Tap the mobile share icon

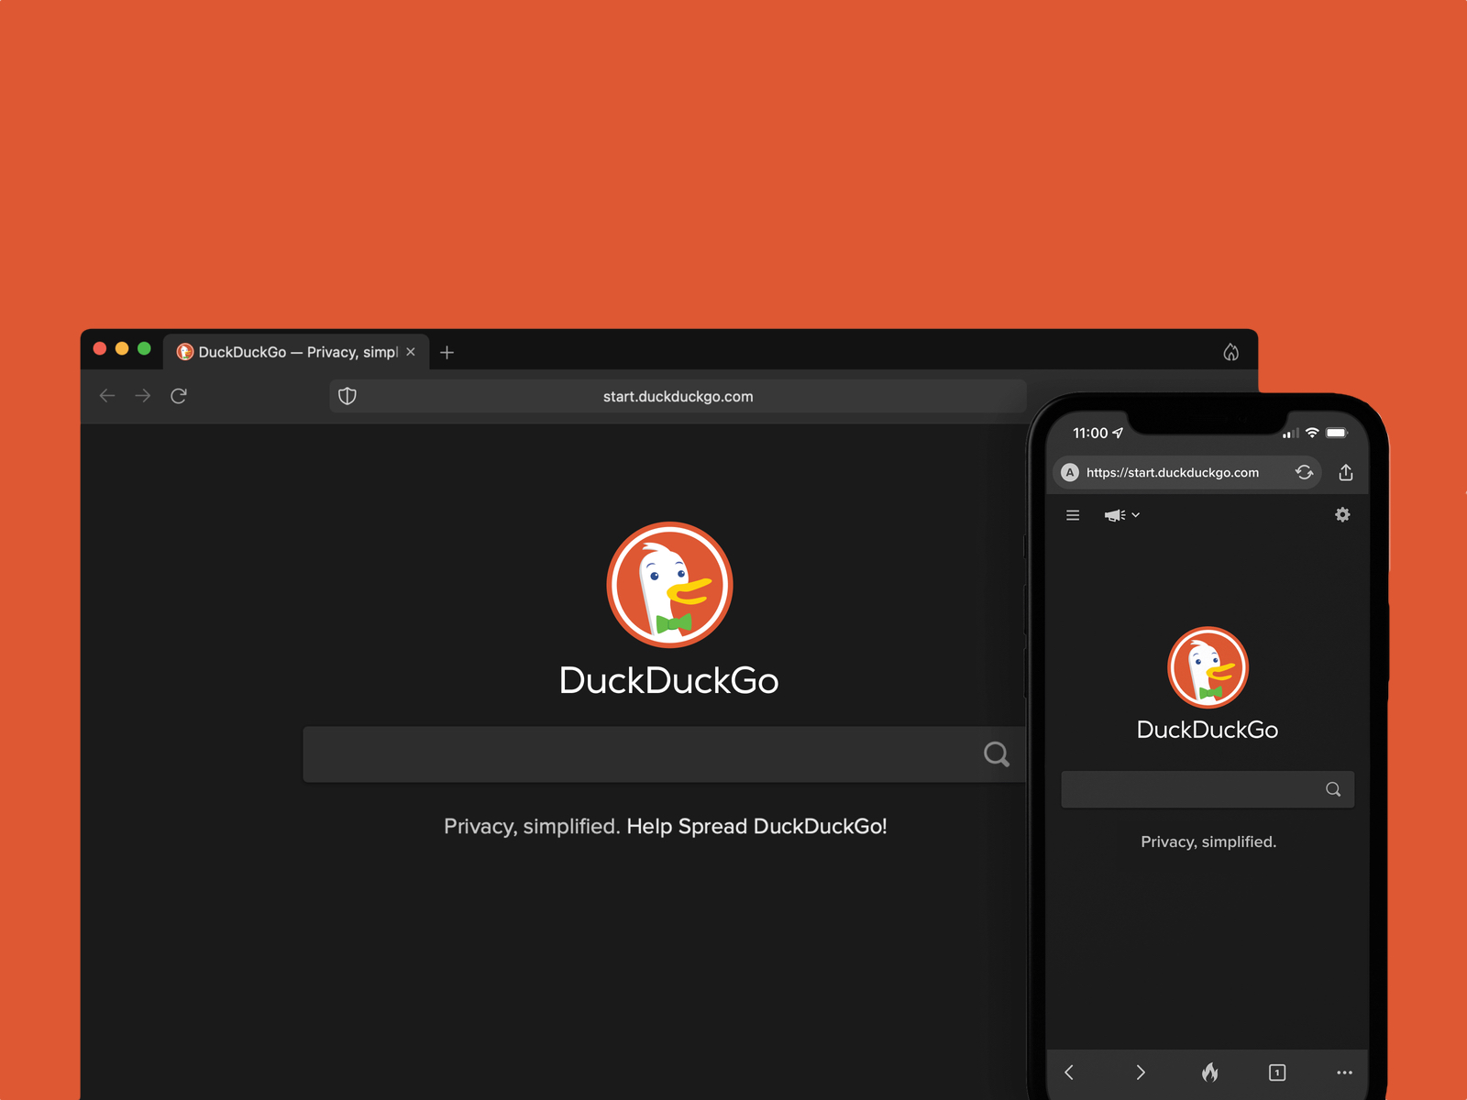(x=1346, y=472)
